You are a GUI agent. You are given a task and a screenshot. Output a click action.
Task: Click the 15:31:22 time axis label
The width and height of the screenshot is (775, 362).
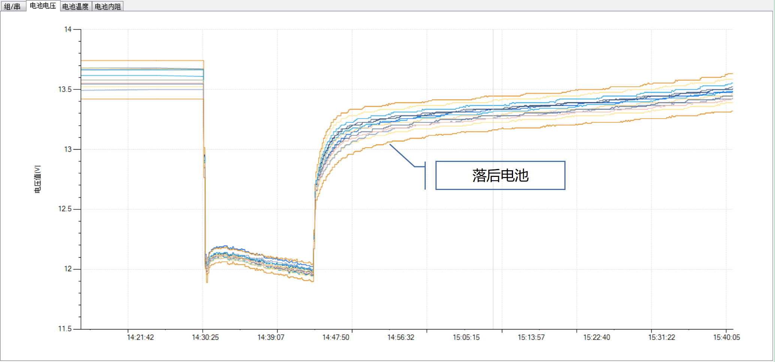coord(662,337)
